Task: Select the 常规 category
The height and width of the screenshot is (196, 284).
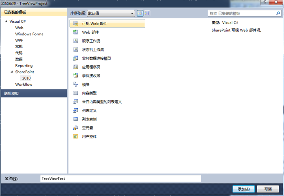Action: click(x=19, y=47)
